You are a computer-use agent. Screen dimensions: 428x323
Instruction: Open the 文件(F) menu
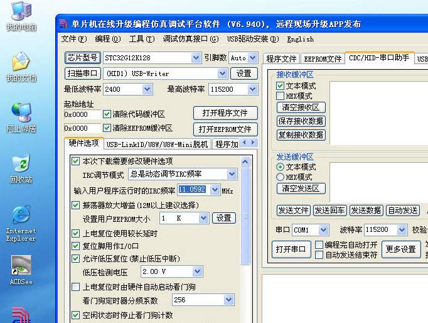73,39
